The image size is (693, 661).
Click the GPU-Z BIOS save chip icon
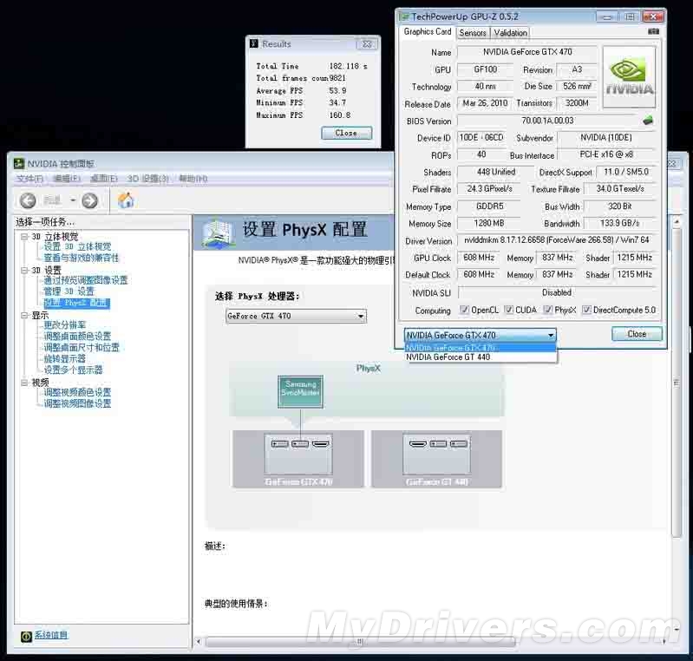648,121
